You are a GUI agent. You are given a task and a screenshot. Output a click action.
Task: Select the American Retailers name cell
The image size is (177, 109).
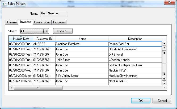click(82, 44)
